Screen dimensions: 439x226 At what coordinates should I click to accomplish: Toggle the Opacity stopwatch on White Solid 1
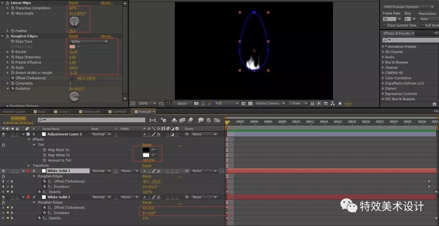(39, 192)
